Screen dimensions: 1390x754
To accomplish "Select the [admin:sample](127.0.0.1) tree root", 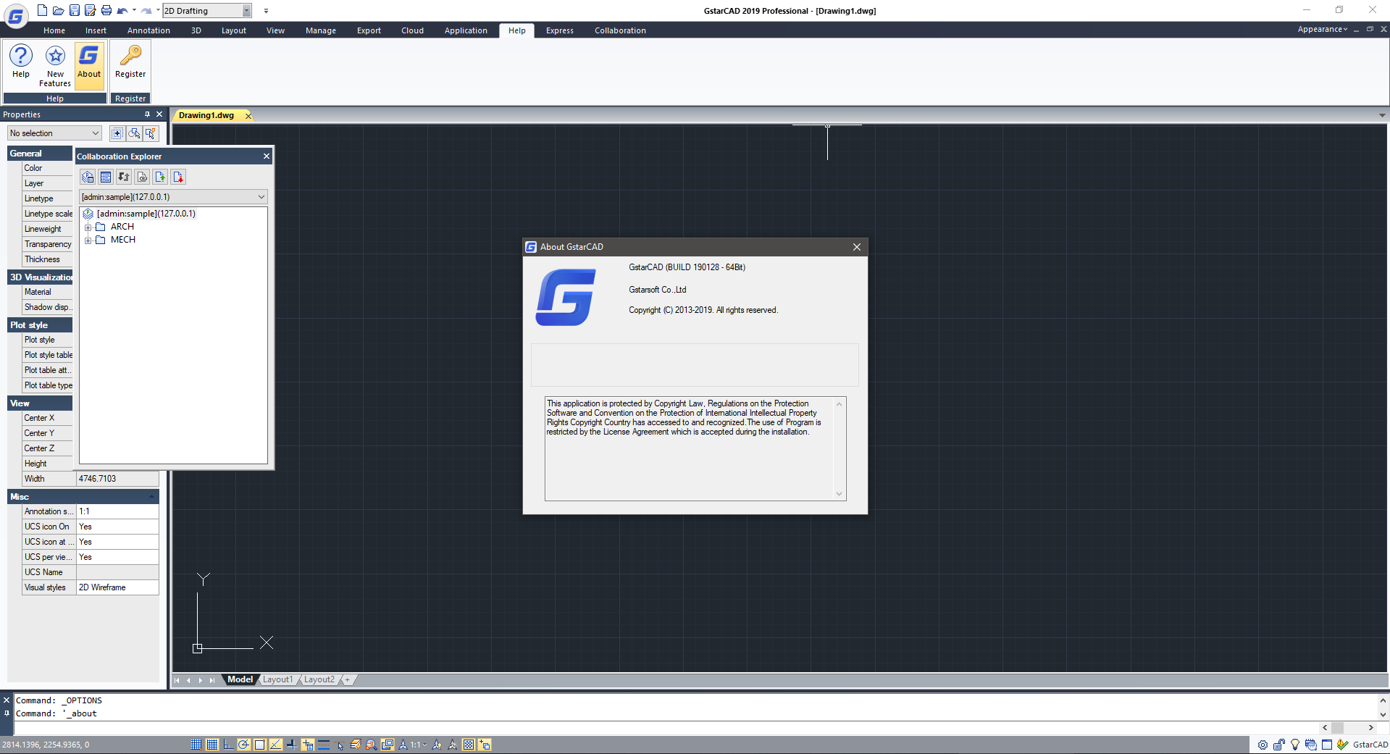I will pos(146,214).
